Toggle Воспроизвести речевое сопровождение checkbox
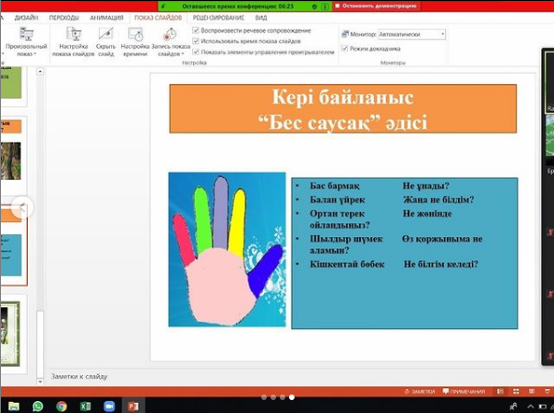Screen dimensions: 554x413 [x=196, y=30]
